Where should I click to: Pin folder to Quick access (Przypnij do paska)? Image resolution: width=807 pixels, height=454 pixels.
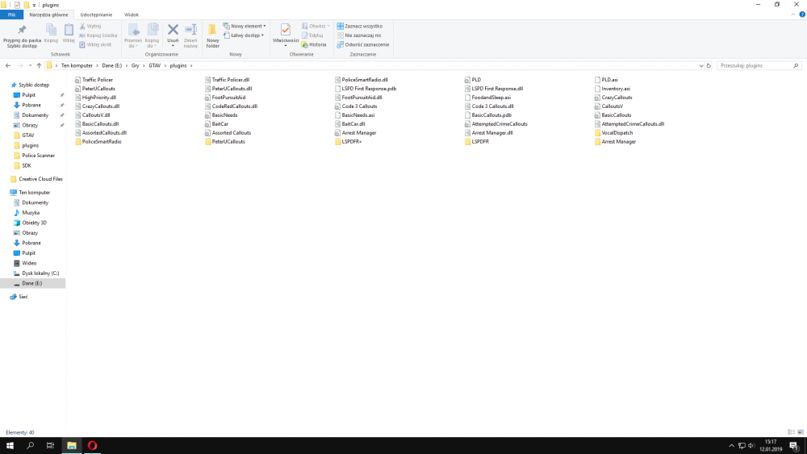[22, 35]
